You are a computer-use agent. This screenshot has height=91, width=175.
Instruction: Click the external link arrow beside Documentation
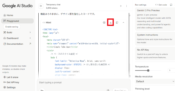click(x=30, y=44)
